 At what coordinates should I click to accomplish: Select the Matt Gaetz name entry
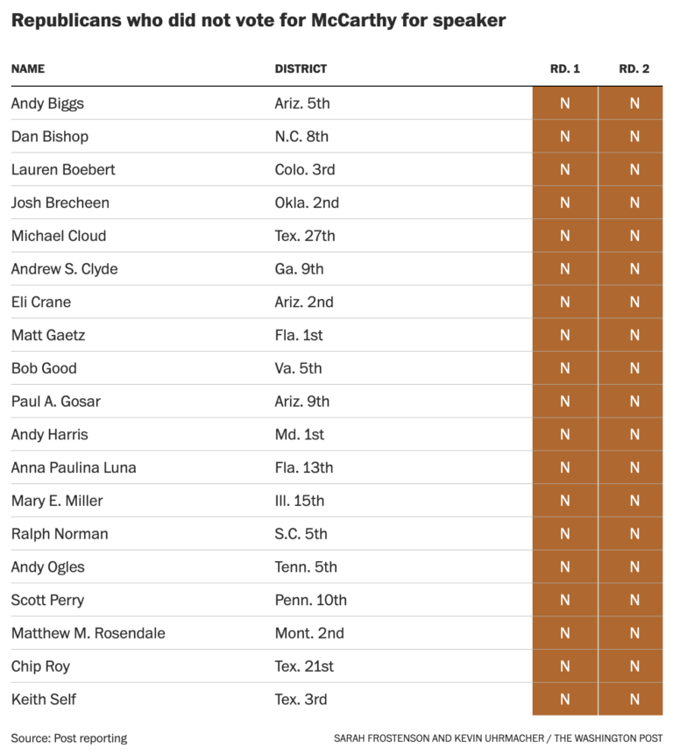(48, 335)
